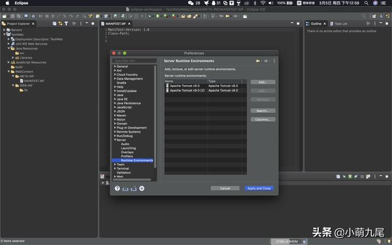Click the Name column header
The width and height of the screenshot is (392, 245).
[x=186, y=81]
